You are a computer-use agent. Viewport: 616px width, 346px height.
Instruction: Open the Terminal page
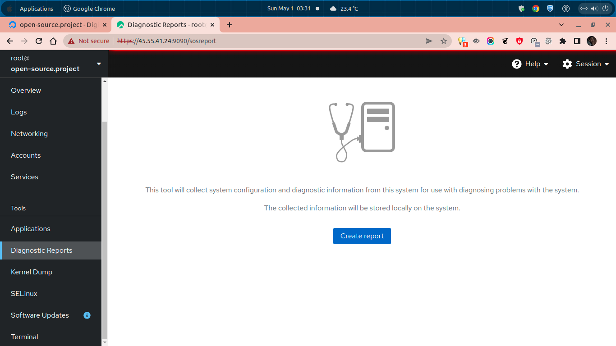(x=51, y=337)
